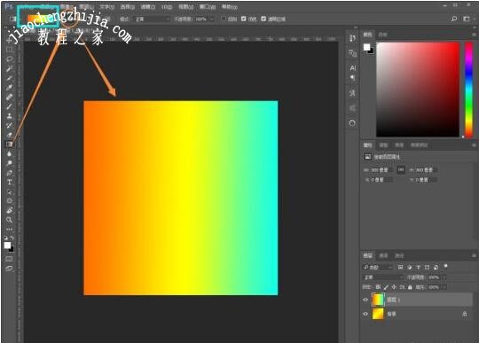Viewport: 479px width, 343px height.
Task: Open the Color panel flyout menu
Action: click(x=474, y=35)
